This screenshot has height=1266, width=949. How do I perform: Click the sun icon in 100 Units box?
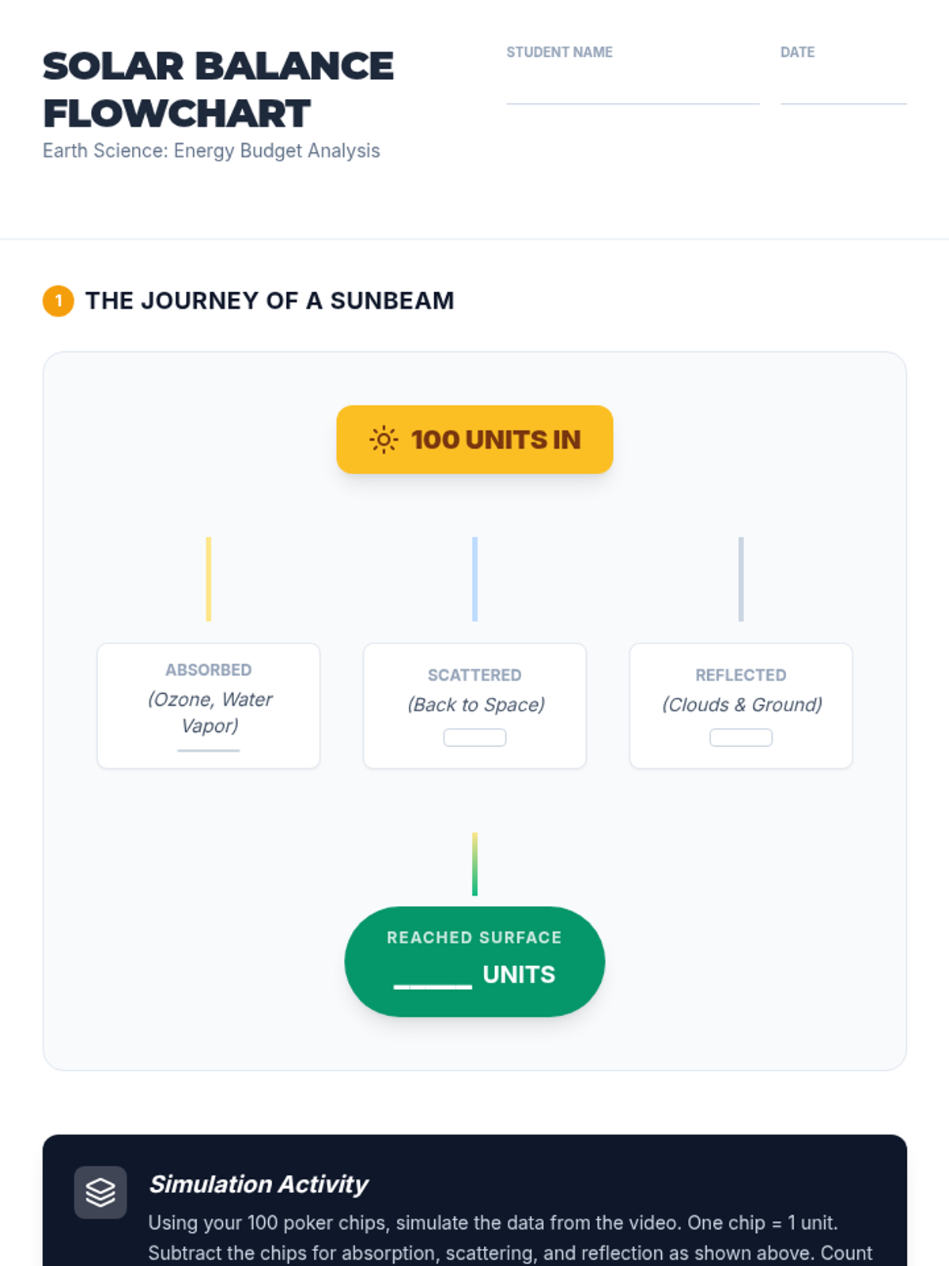384,439
